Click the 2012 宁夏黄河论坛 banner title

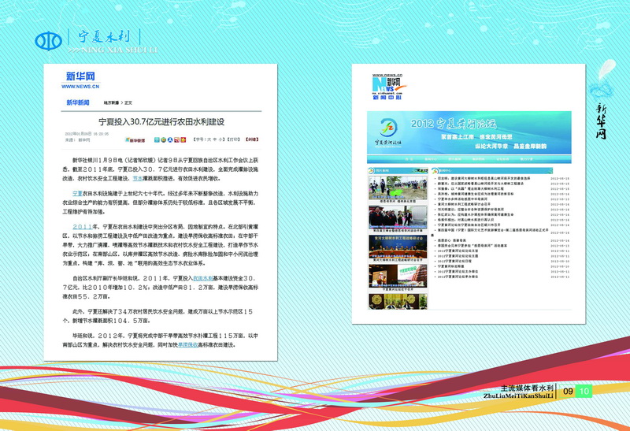[454, 124]
